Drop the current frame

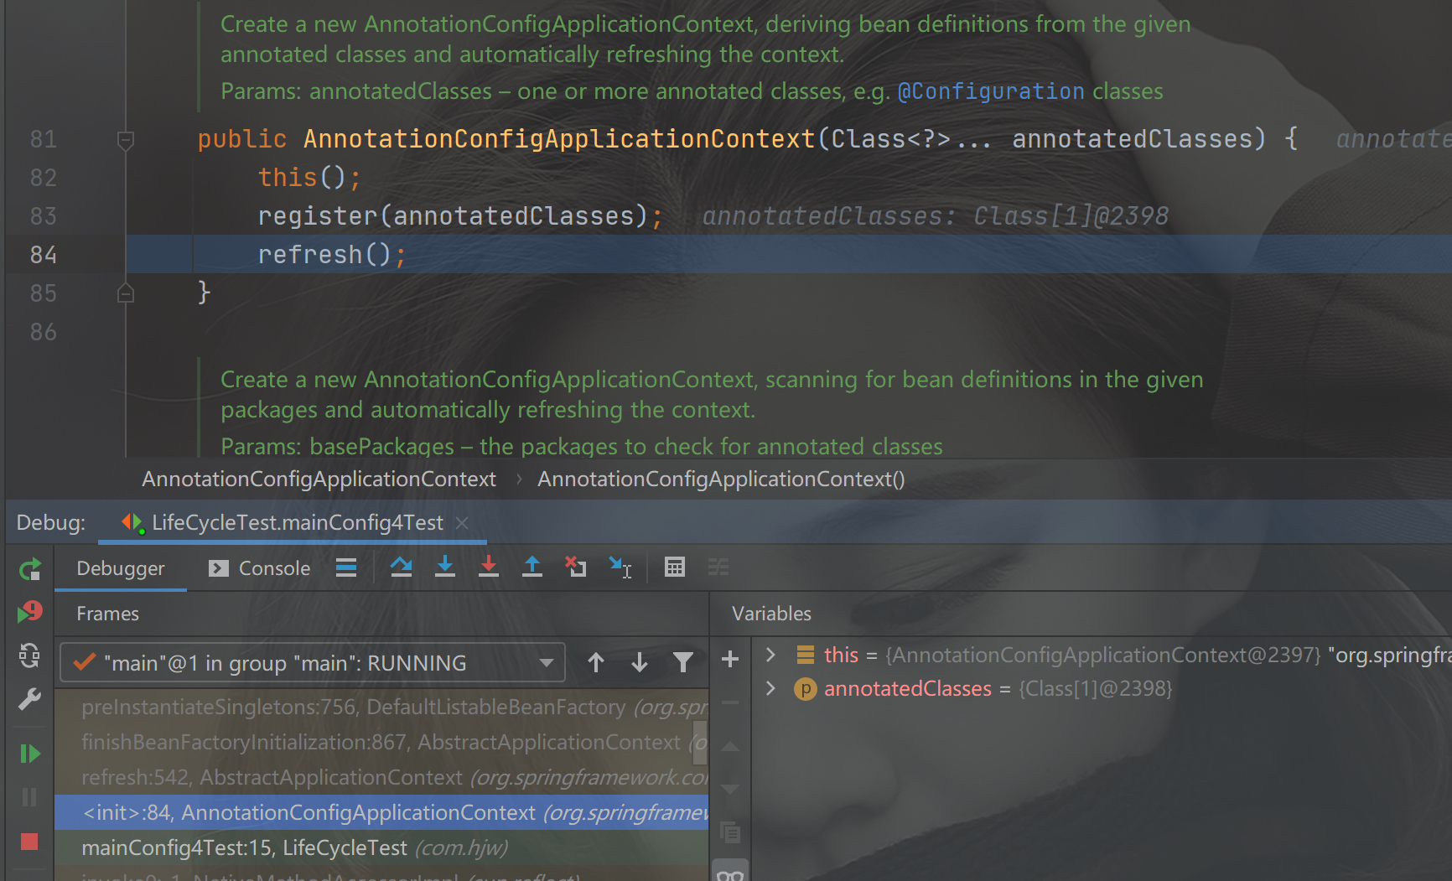(576, 568)
